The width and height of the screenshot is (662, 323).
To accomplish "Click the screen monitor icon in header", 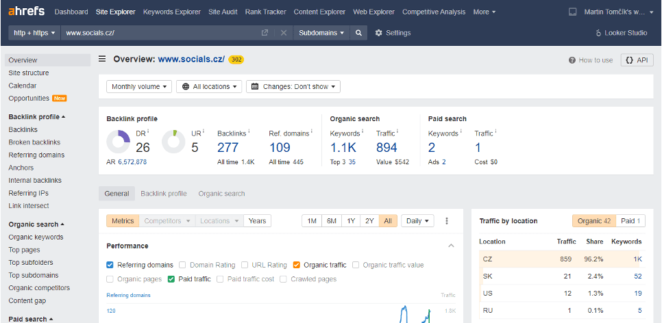I will point(572,12).
